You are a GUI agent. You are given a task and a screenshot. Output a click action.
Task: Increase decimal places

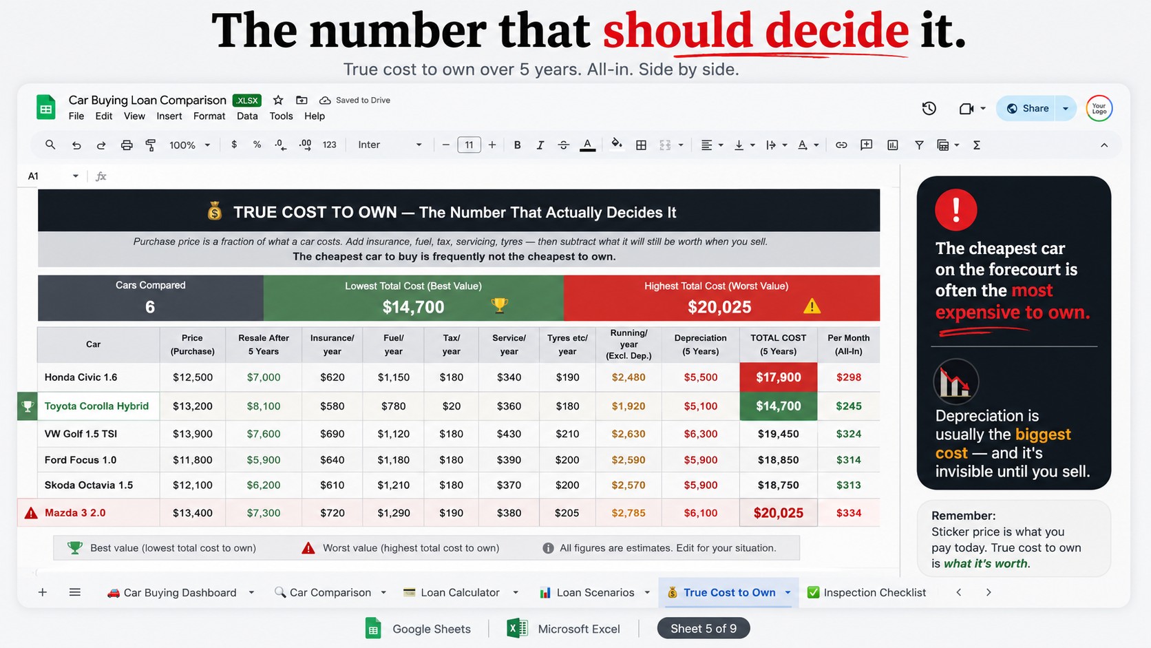point(305,145)
